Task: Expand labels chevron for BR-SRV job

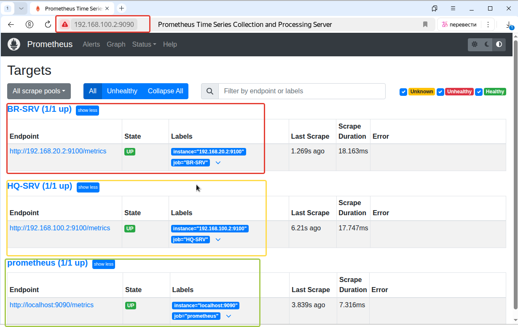Action: coord(218,163)
